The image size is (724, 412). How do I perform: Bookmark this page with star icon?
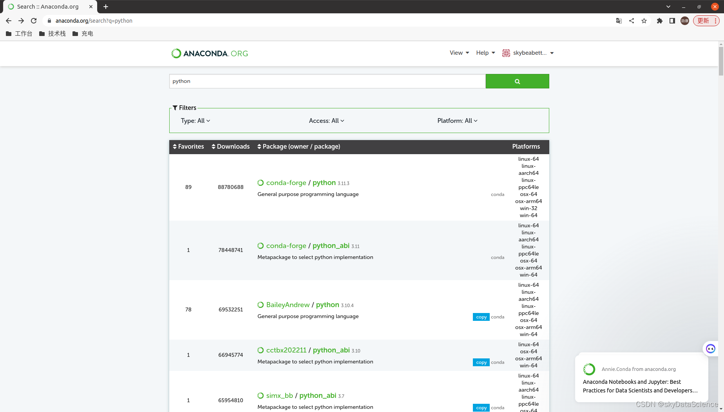tap(644, 21)
